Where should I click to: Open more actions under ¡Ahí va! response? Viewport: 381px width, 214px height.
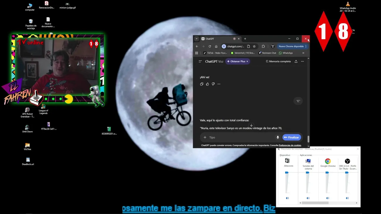pyautogui.click(x=219, y=84)
